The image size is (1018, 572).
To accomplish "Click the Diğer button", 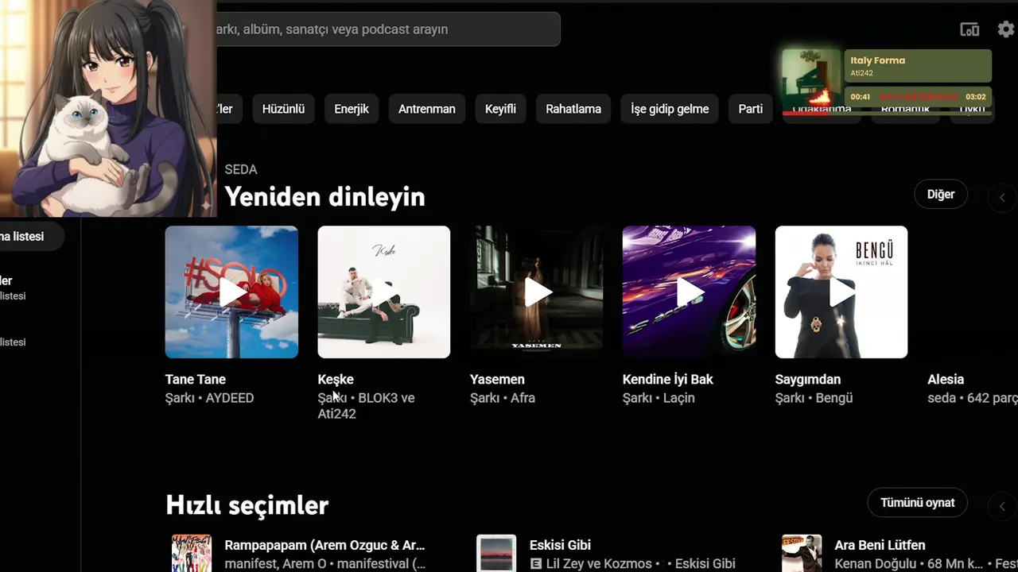I will [941, 195].
